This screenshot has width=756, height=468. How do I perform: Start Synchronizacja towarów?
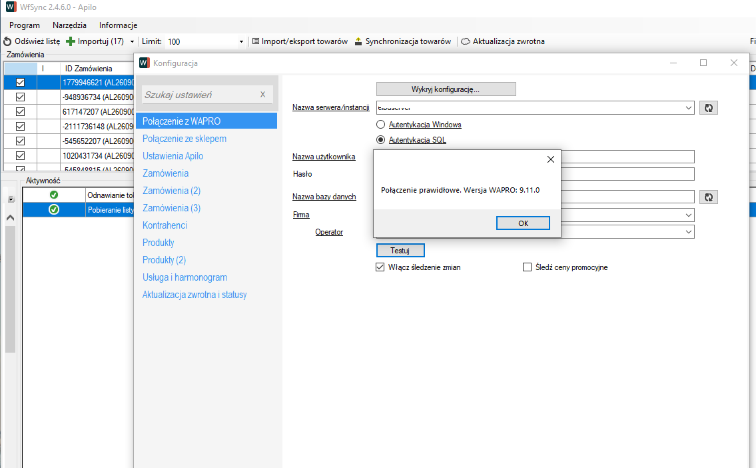click(402, 41)
